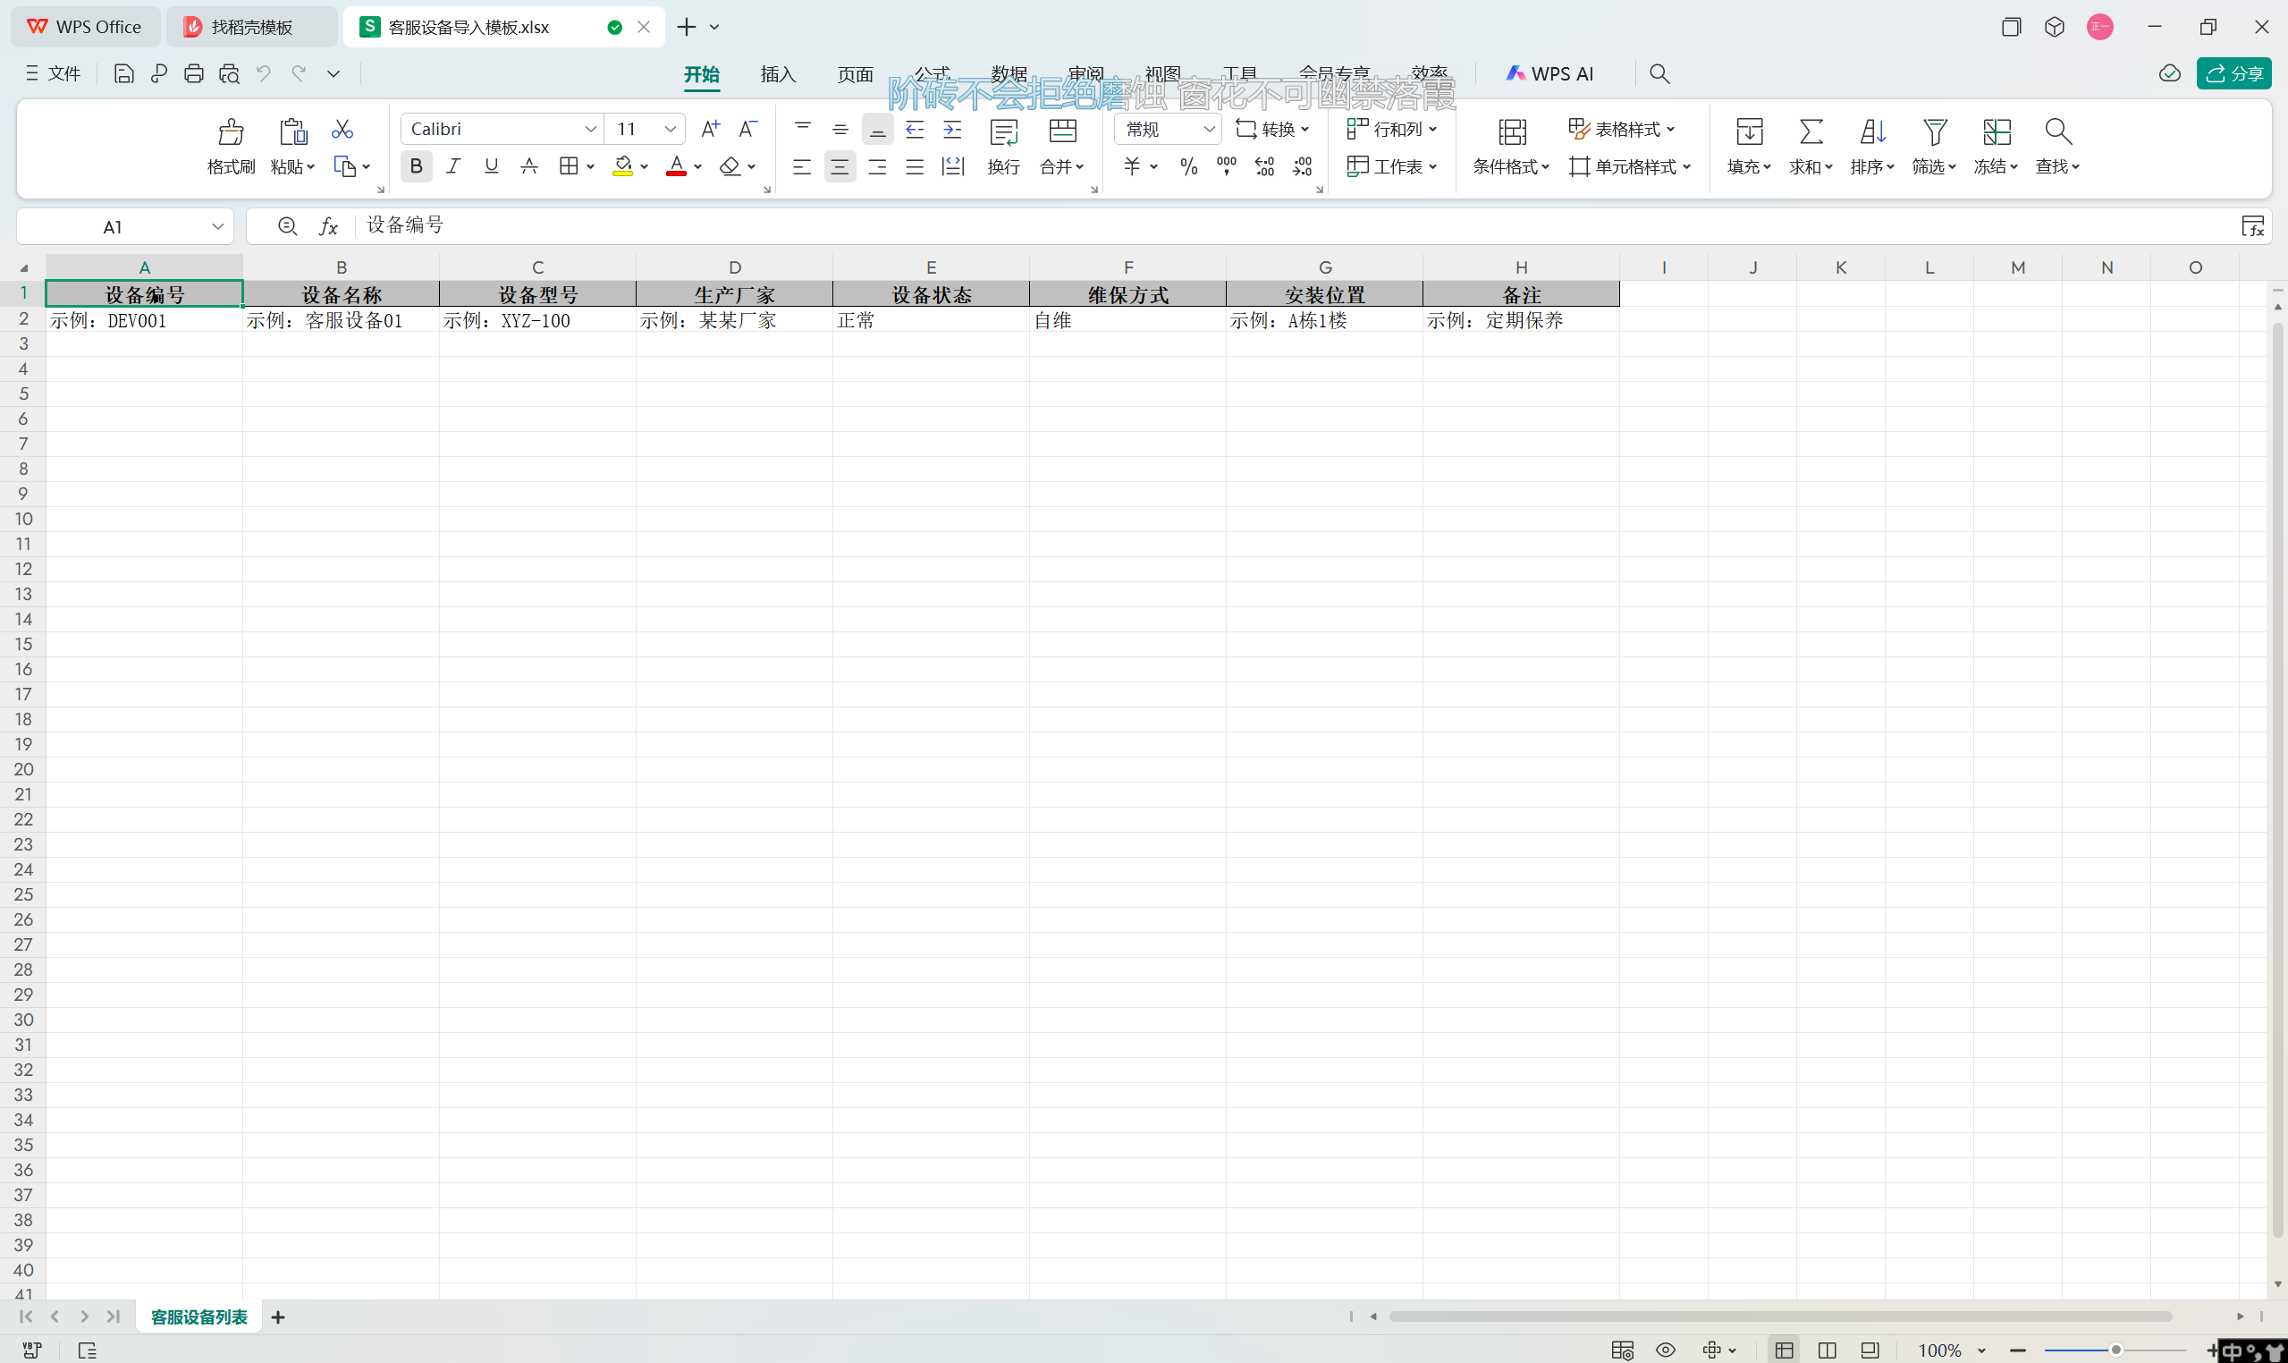
Task: Open the number format 常规 dropdown
Action: (1209, 130)
